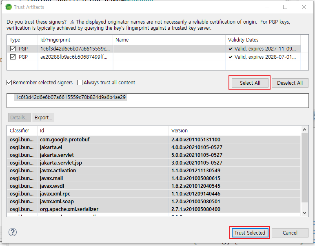Open help via the question mark icon
The width and height of the screenshot is (315, 246).
pos(13,232)
